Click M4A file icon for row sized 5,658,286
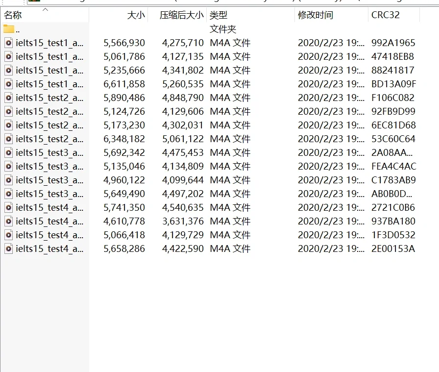Viewport: 439px width, 372px height. 9,249
